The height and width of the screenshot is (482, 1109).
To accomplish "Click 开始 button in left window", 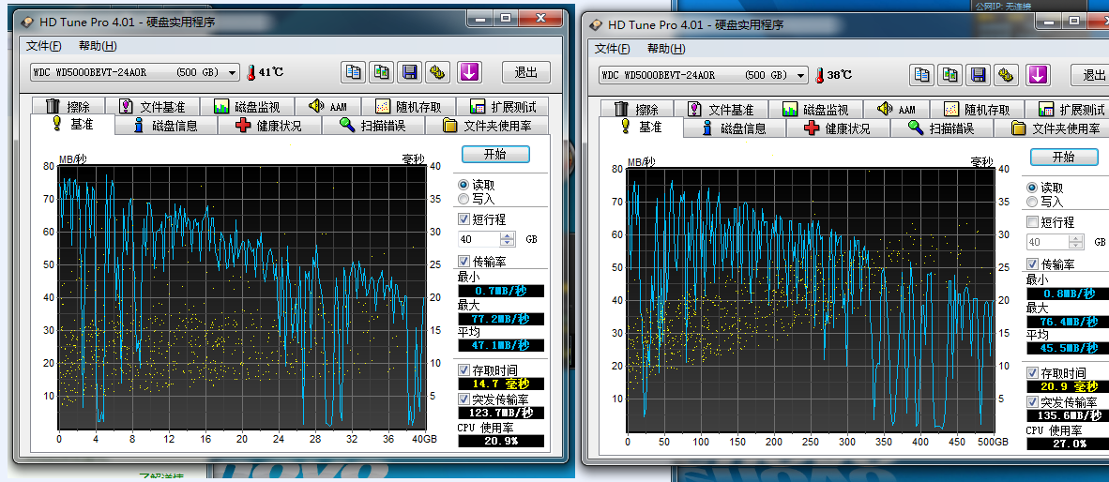I will (495, 154).
